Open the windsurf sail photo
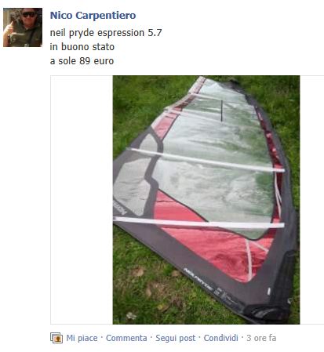 [206, 200]
